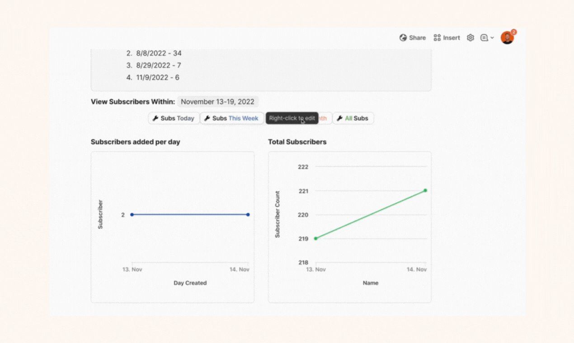Open the Insert panel

click(x=447, y=38)
